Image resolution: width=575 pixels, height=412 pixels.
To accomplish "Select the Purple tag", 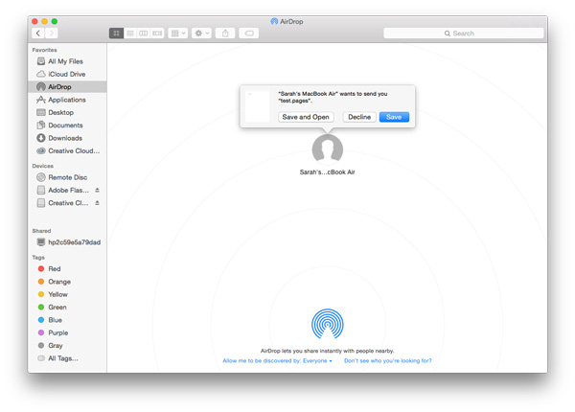I will click(x=67, y=332).
